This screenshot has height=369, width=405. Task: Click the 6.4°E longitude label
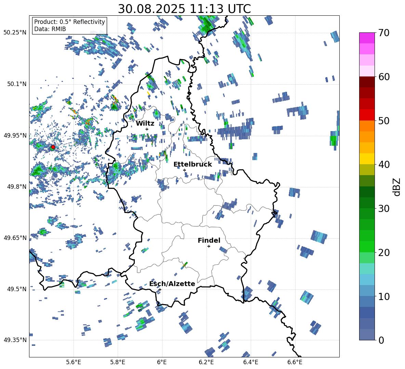click(x=250, y=362)
